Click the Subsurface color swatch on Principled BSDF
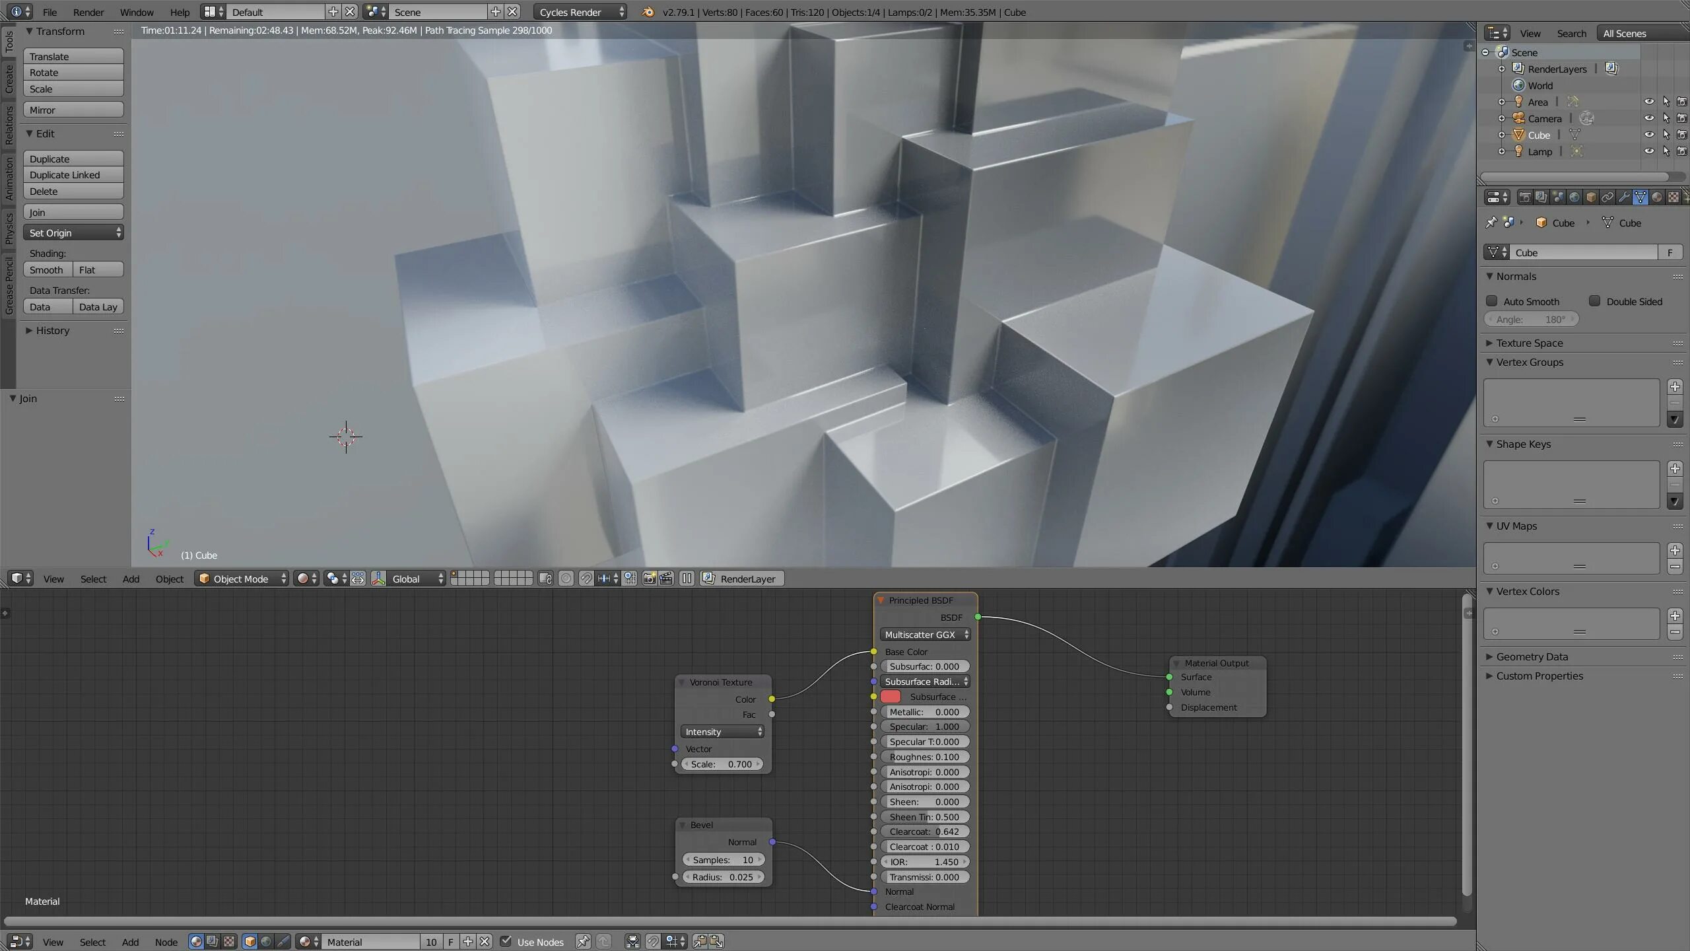Screen dimensions: 1690x951 (x=891, y=697)
